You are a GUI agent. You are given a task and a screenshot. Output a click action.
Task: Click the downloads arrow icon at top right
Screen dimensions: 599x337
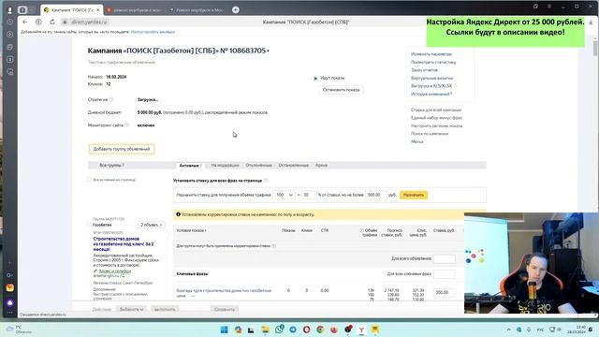click(x=591, y=22)
